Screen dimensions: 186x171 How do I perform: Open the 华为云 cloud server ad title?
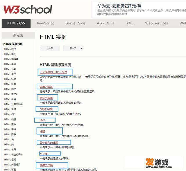pos(119,6)
